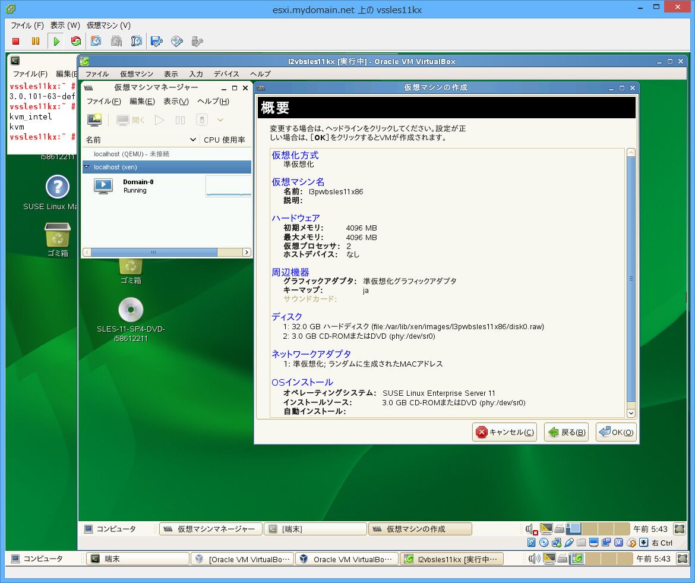Collapse the localhost (xen) connection

87,167
